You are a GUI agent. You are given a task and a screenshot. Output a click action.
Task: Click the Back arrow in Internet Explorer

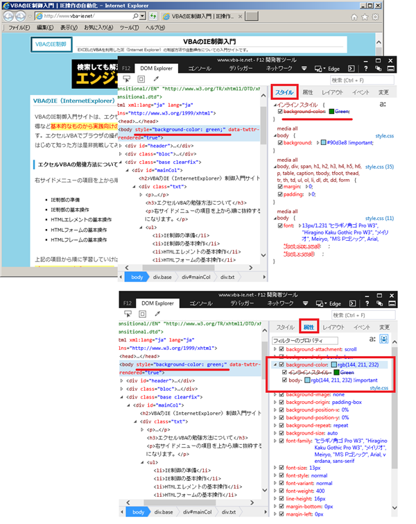[x=8, y=16]
